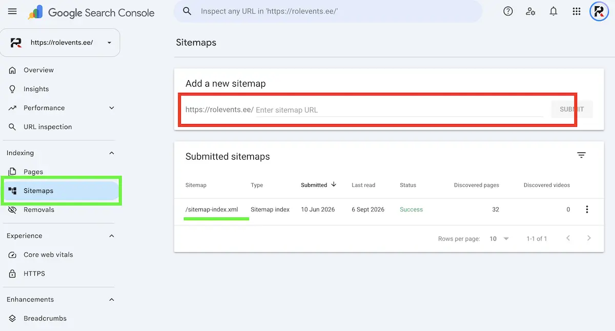Click the Google Search Console logo
This screenshot has width=615, height=331.
pos(91,12)
